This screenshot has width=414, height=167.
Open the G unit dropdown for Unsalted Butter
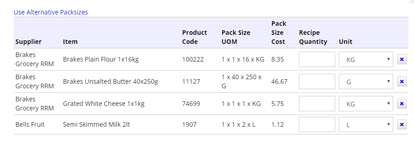click(x=366, y=81)
